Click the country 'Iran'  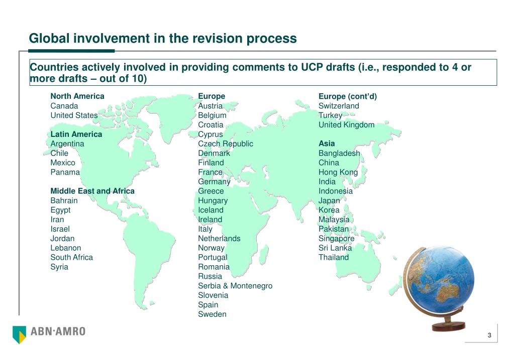click(57, 220)
